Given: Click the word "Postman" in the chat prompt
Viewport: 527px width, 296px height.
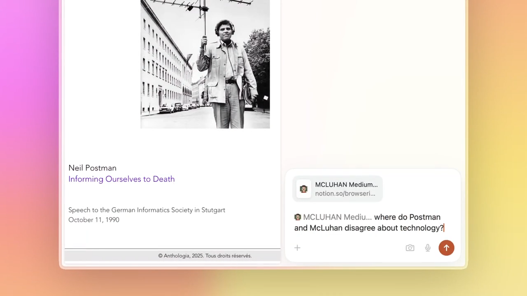Looking at the screenshot, I should (x=424, y=217).
